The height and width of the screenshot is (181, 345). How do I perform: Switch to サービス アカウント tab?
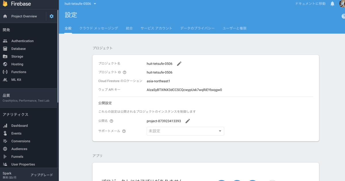pos(156,28)
